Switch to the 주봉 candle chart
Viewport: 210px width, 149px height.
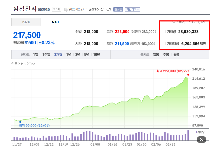[166, 54]
